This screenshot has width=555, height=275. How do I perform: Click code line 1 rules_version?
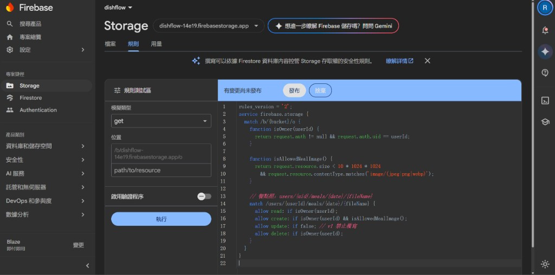[266, 107]
